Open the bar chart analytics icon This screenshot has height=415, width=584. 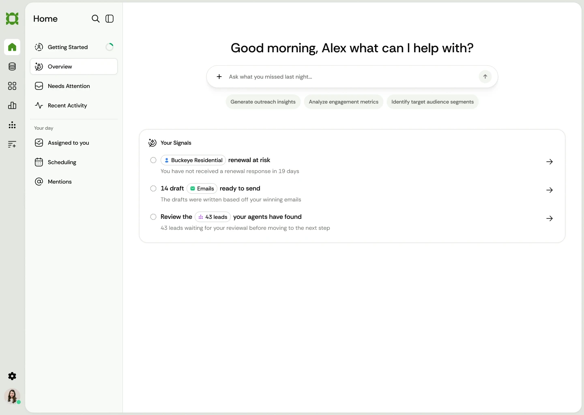(12, 105)
